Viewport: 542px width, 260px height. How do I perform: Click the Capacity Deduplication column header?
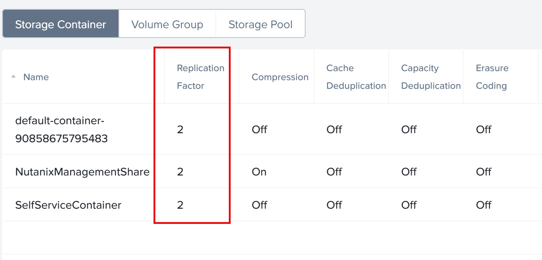point(430,77)
